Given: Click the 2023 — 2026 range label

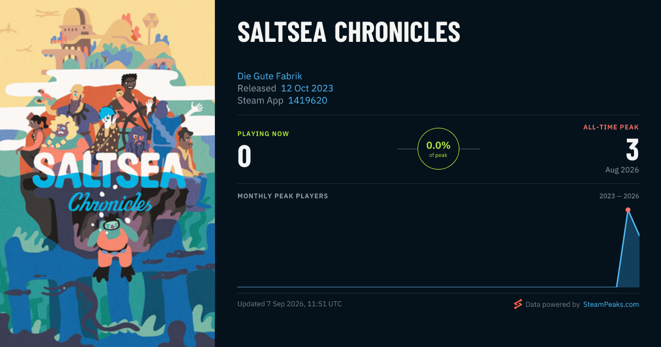Looking at the screenshot, I should 619,196.
